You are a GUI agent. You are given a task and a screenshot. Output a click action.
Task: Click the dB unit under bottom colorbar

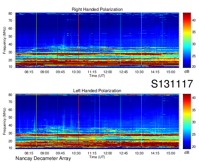pos(187,152)
